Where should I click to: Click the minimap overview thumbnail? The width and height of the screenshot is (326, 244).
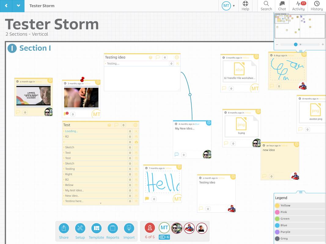(299, 26)
